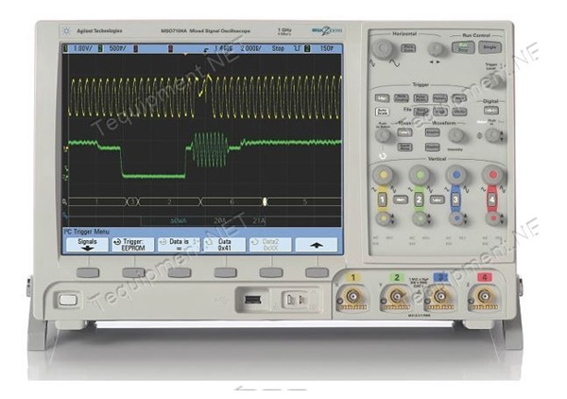
Task: Select the Data 0x41 softkey
Action: [224, 245]
